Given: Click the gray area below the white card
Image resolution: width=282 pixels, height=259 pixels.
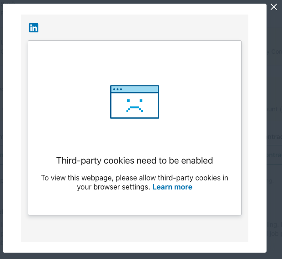Looking at the screenshot, I should 135,229.
